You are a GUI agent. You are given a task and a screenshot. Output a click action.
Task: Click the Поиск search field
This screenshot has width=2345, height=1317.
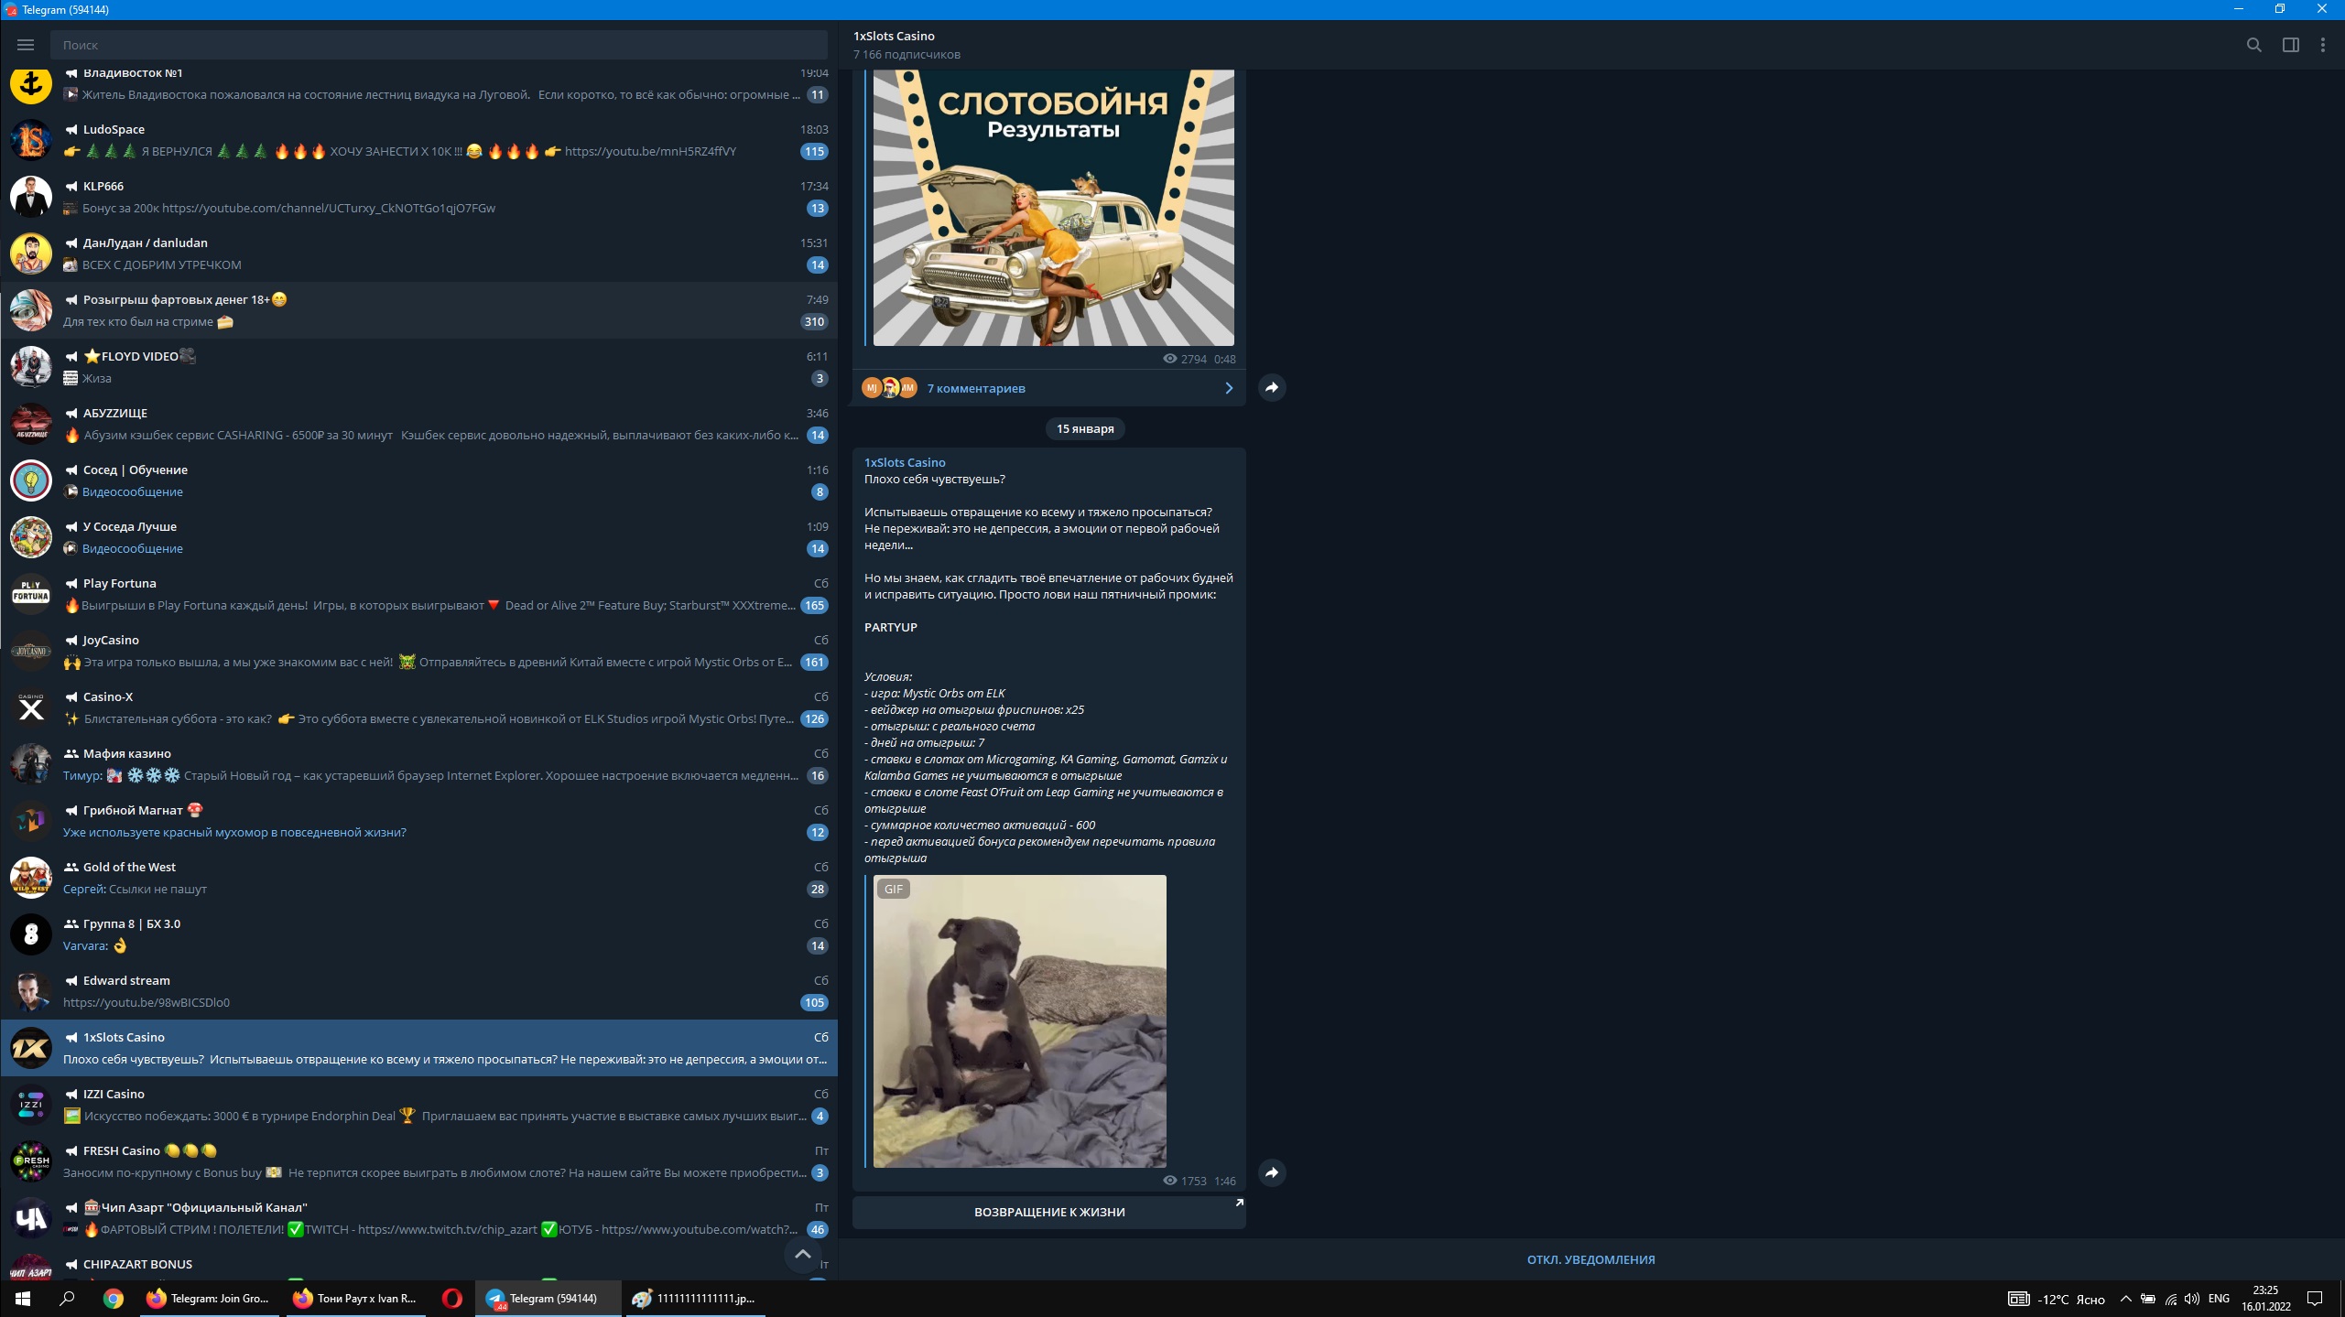(x=439, y=45)
